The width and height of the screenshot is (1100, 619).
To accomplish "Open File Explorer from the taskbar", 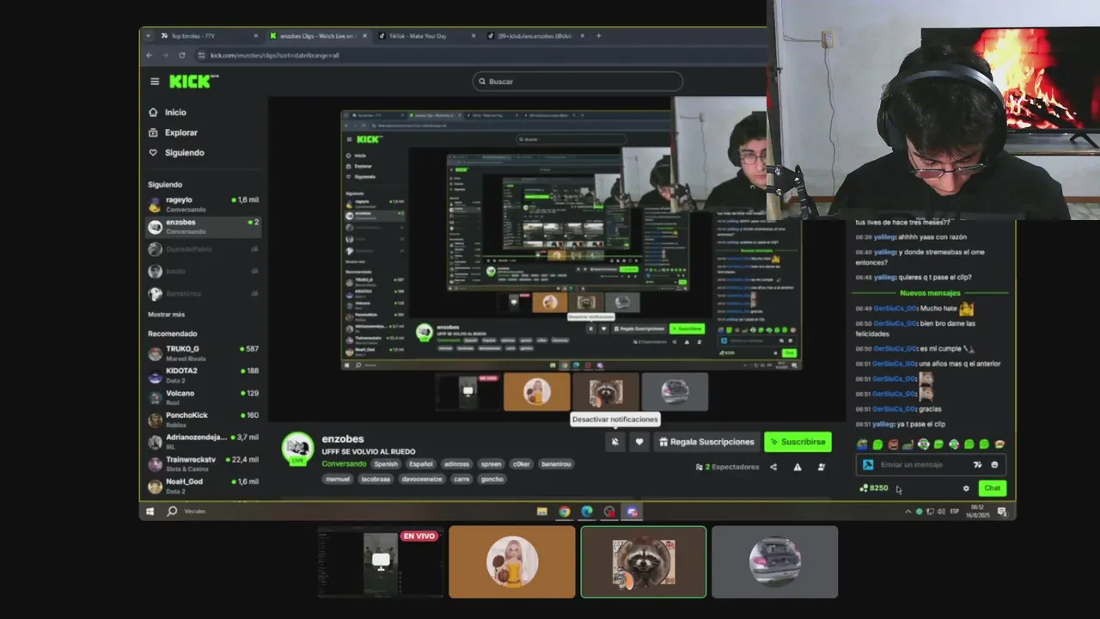I will pyautogui.click(x=541, y=512).
